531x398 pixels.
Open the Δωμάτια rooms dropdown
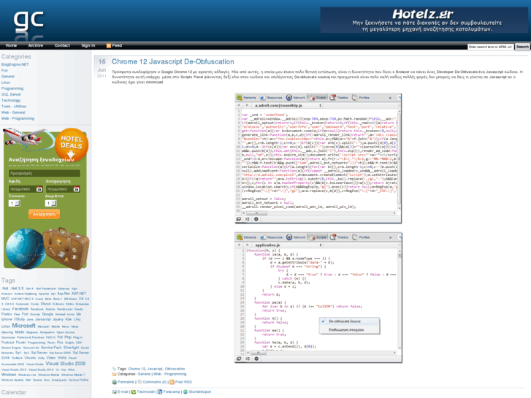tap(51, 203)
